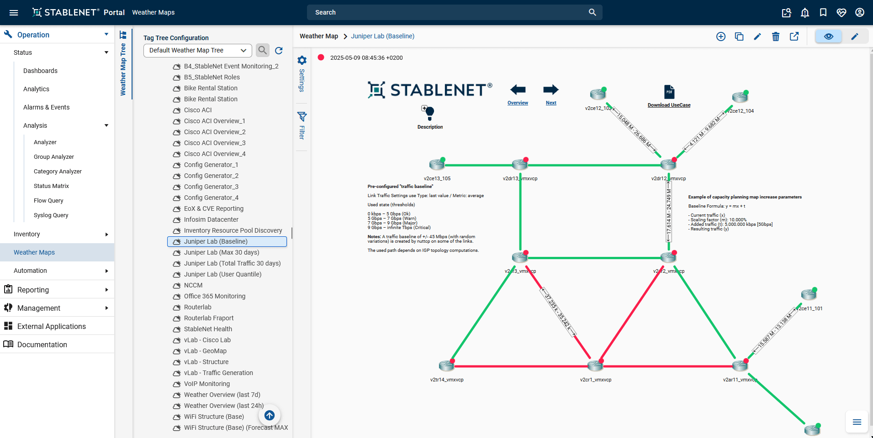Refresh the tag tree

click(x=279, y=51)
